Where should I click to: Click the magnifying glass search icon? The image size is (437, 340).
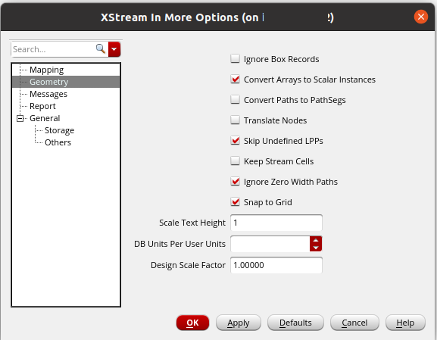point(100,48)
